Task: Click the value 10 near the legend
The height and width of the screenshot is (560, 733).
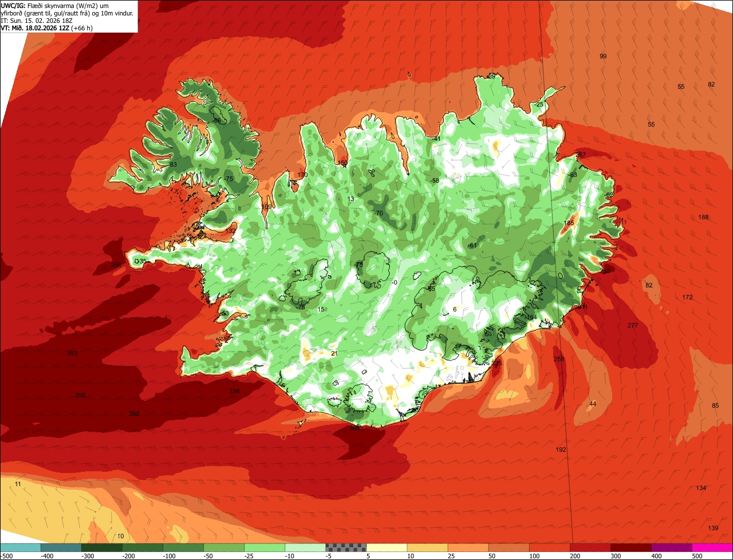Action: click(x=120, y=536)
